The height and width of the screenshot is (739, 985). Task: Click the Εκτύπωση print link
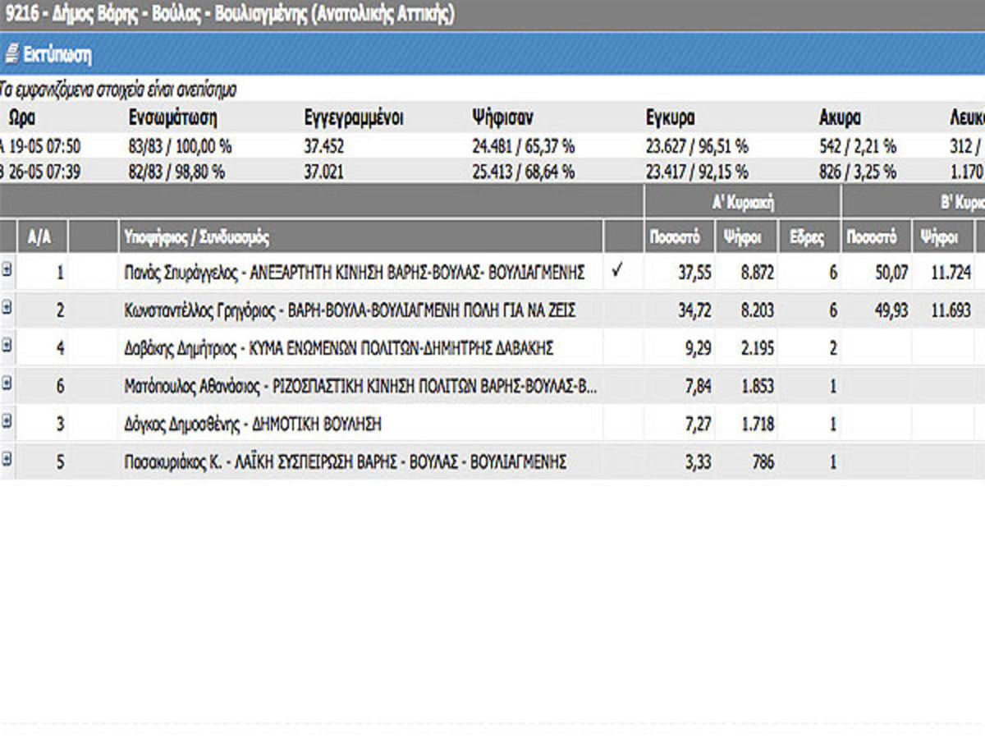[57, 55]
